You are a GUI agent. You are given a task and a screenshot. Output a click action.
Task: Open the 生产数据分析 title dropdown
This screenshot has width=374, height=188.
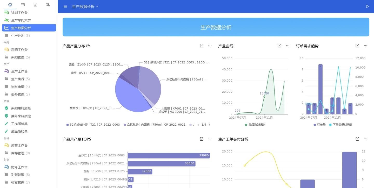tap(97, 6)
